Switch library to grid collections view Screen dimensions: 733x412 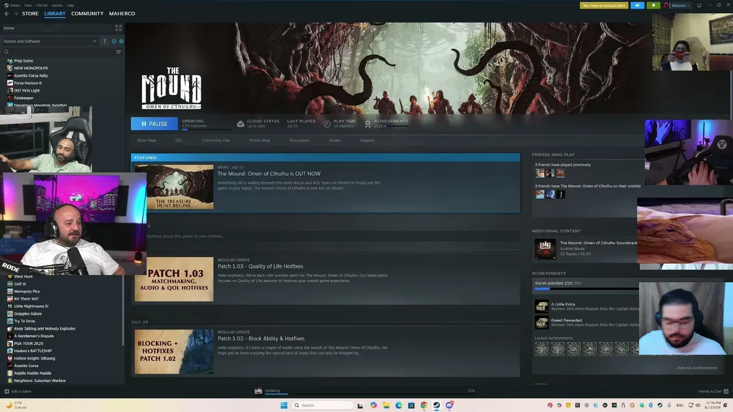(x=119, y=27)
